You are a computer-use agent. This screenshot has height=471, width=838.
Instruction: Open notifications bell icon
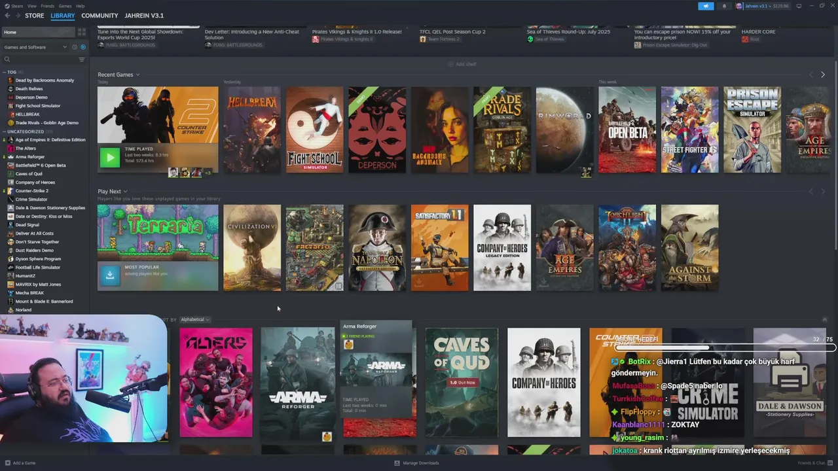[x=724, y=6]
